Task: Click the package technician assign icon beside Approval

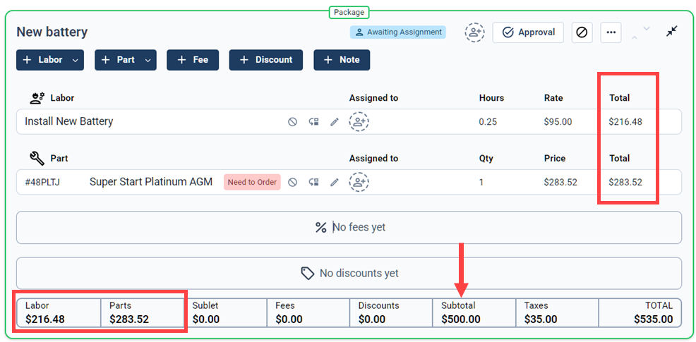Action: click(475, 32)
